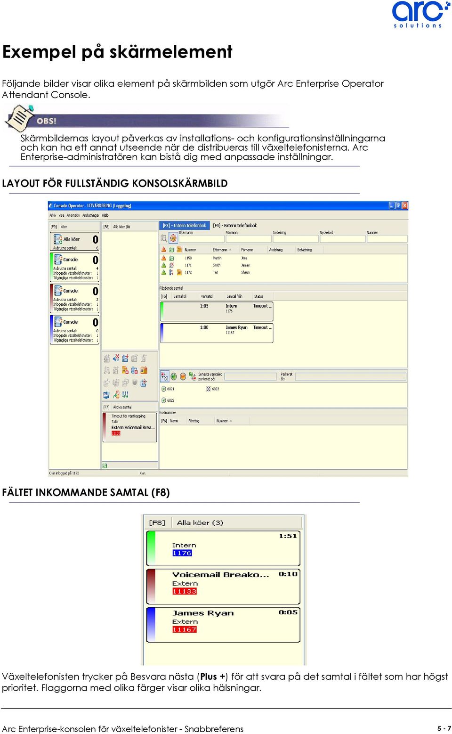Focus the Avdelning search field
The image size is (452, 734).
coord(295,239)
